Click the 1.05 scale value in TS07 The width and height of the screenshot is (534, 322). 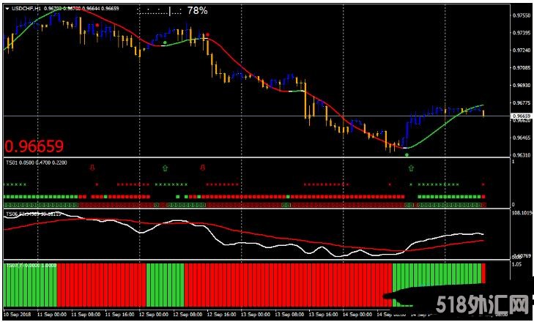(517, 263)
